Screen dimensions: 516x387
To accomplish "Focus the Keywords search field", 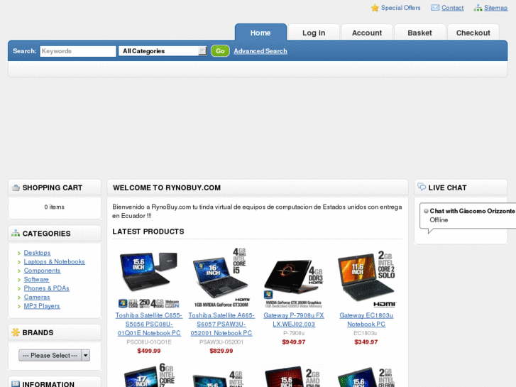I will pyautogui.click(x=78, y=51).
